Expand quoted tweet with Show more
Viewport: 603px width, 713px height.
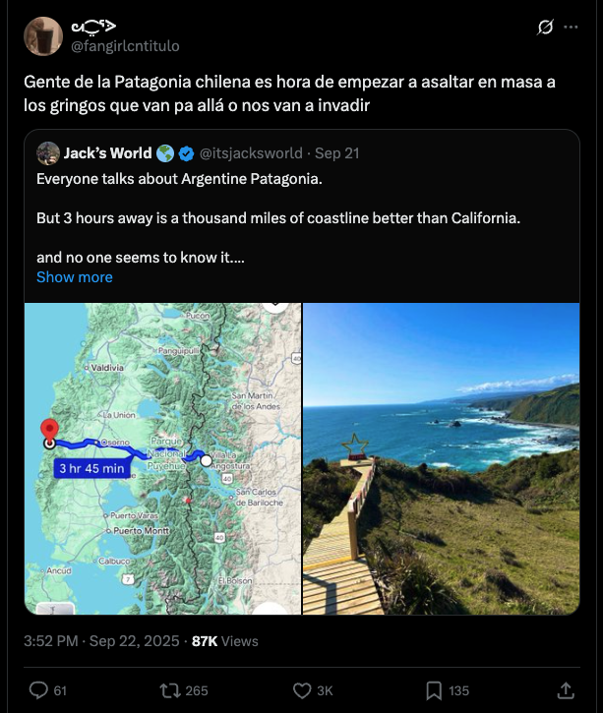tap(75, 277)
